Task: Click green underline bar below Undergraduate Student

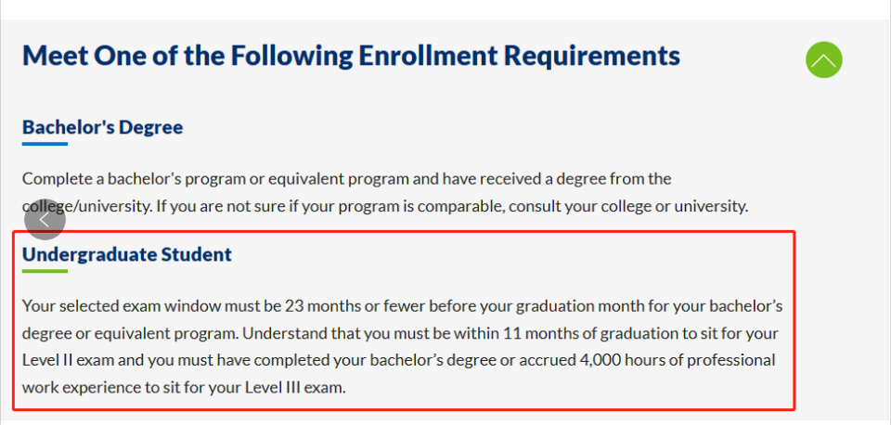Action: coord(45,271)
